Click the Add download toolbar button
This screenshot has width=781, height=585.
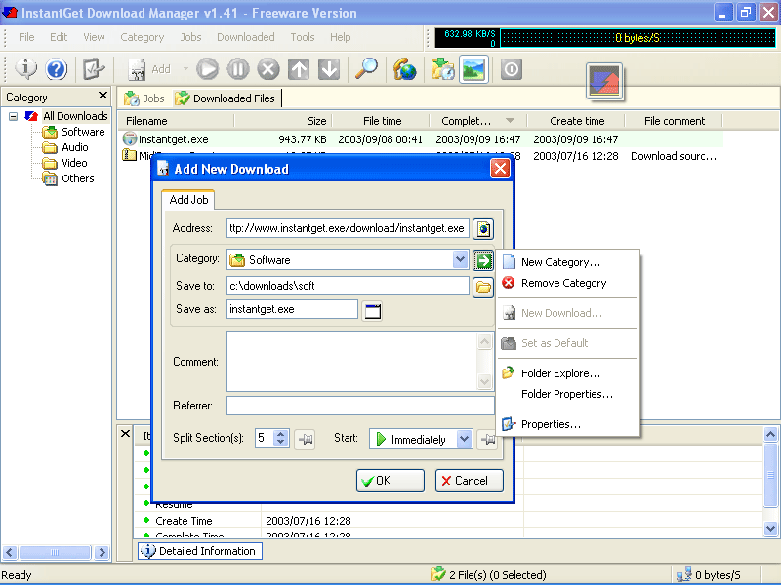pos(149,69)
